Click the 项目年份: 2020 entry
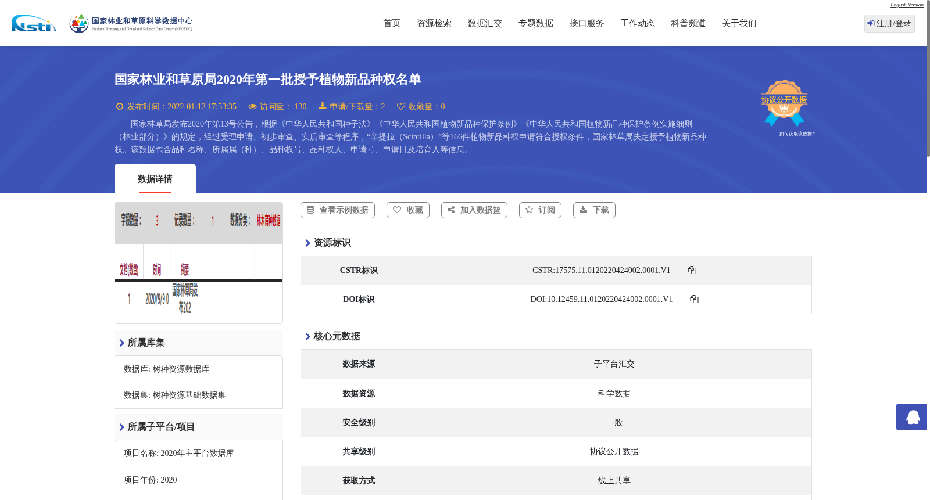This screenshot has height=500, width=930. click(151, 480)
